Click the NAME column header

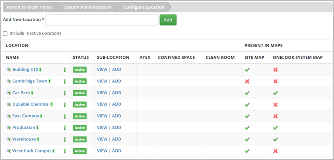pyautogui.click(x=12, y=57)
